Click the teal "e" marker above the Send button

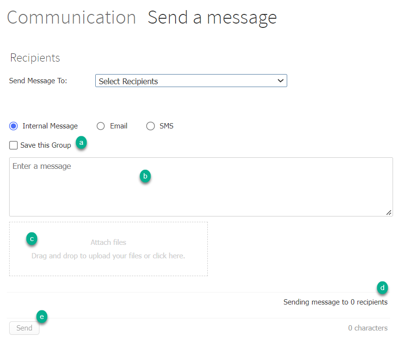(x=42, y=317)
